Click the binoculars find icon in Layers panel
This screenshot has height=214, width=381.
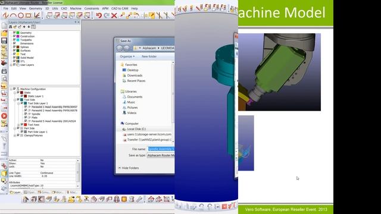11,27
